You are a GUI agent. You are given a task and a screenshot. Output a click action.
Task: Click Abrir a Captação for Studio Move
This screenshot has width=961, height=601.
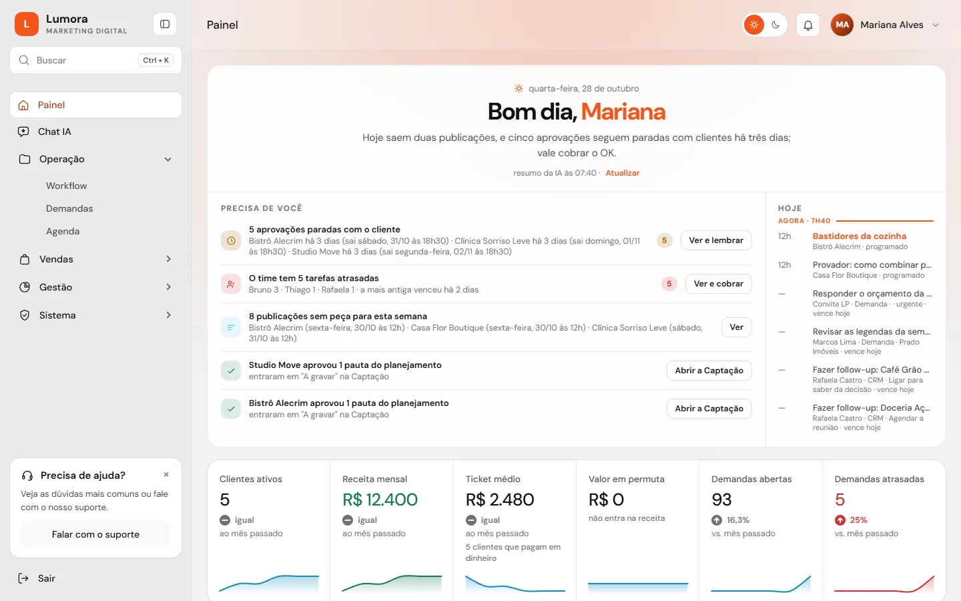coord(709,371)
